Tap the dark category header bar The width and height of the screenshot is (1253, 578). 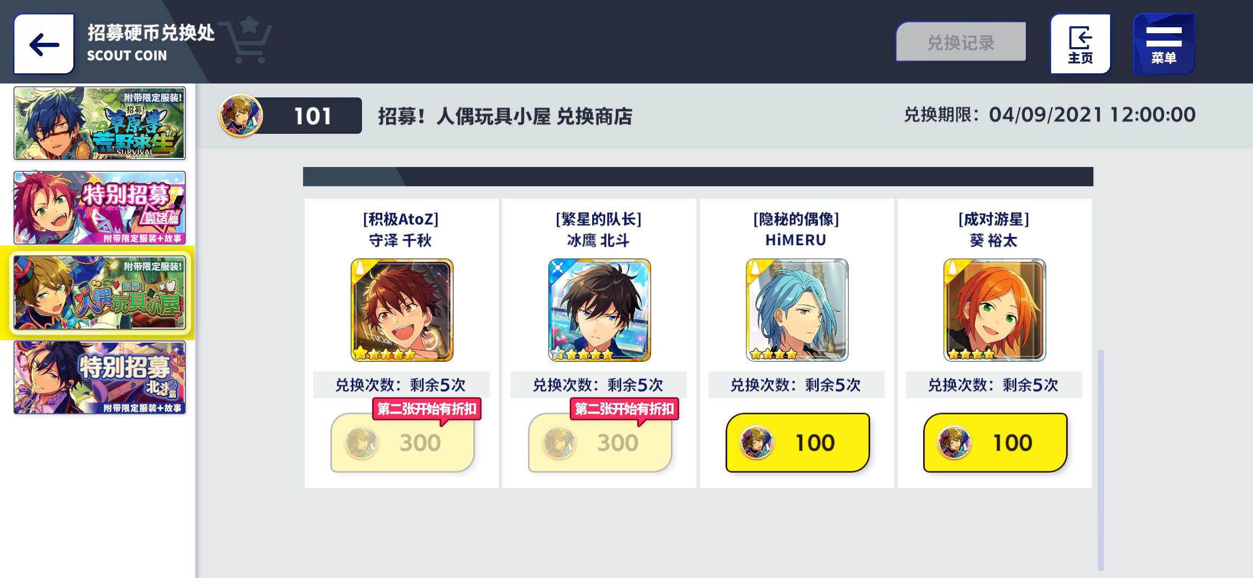tap(698, 177)
